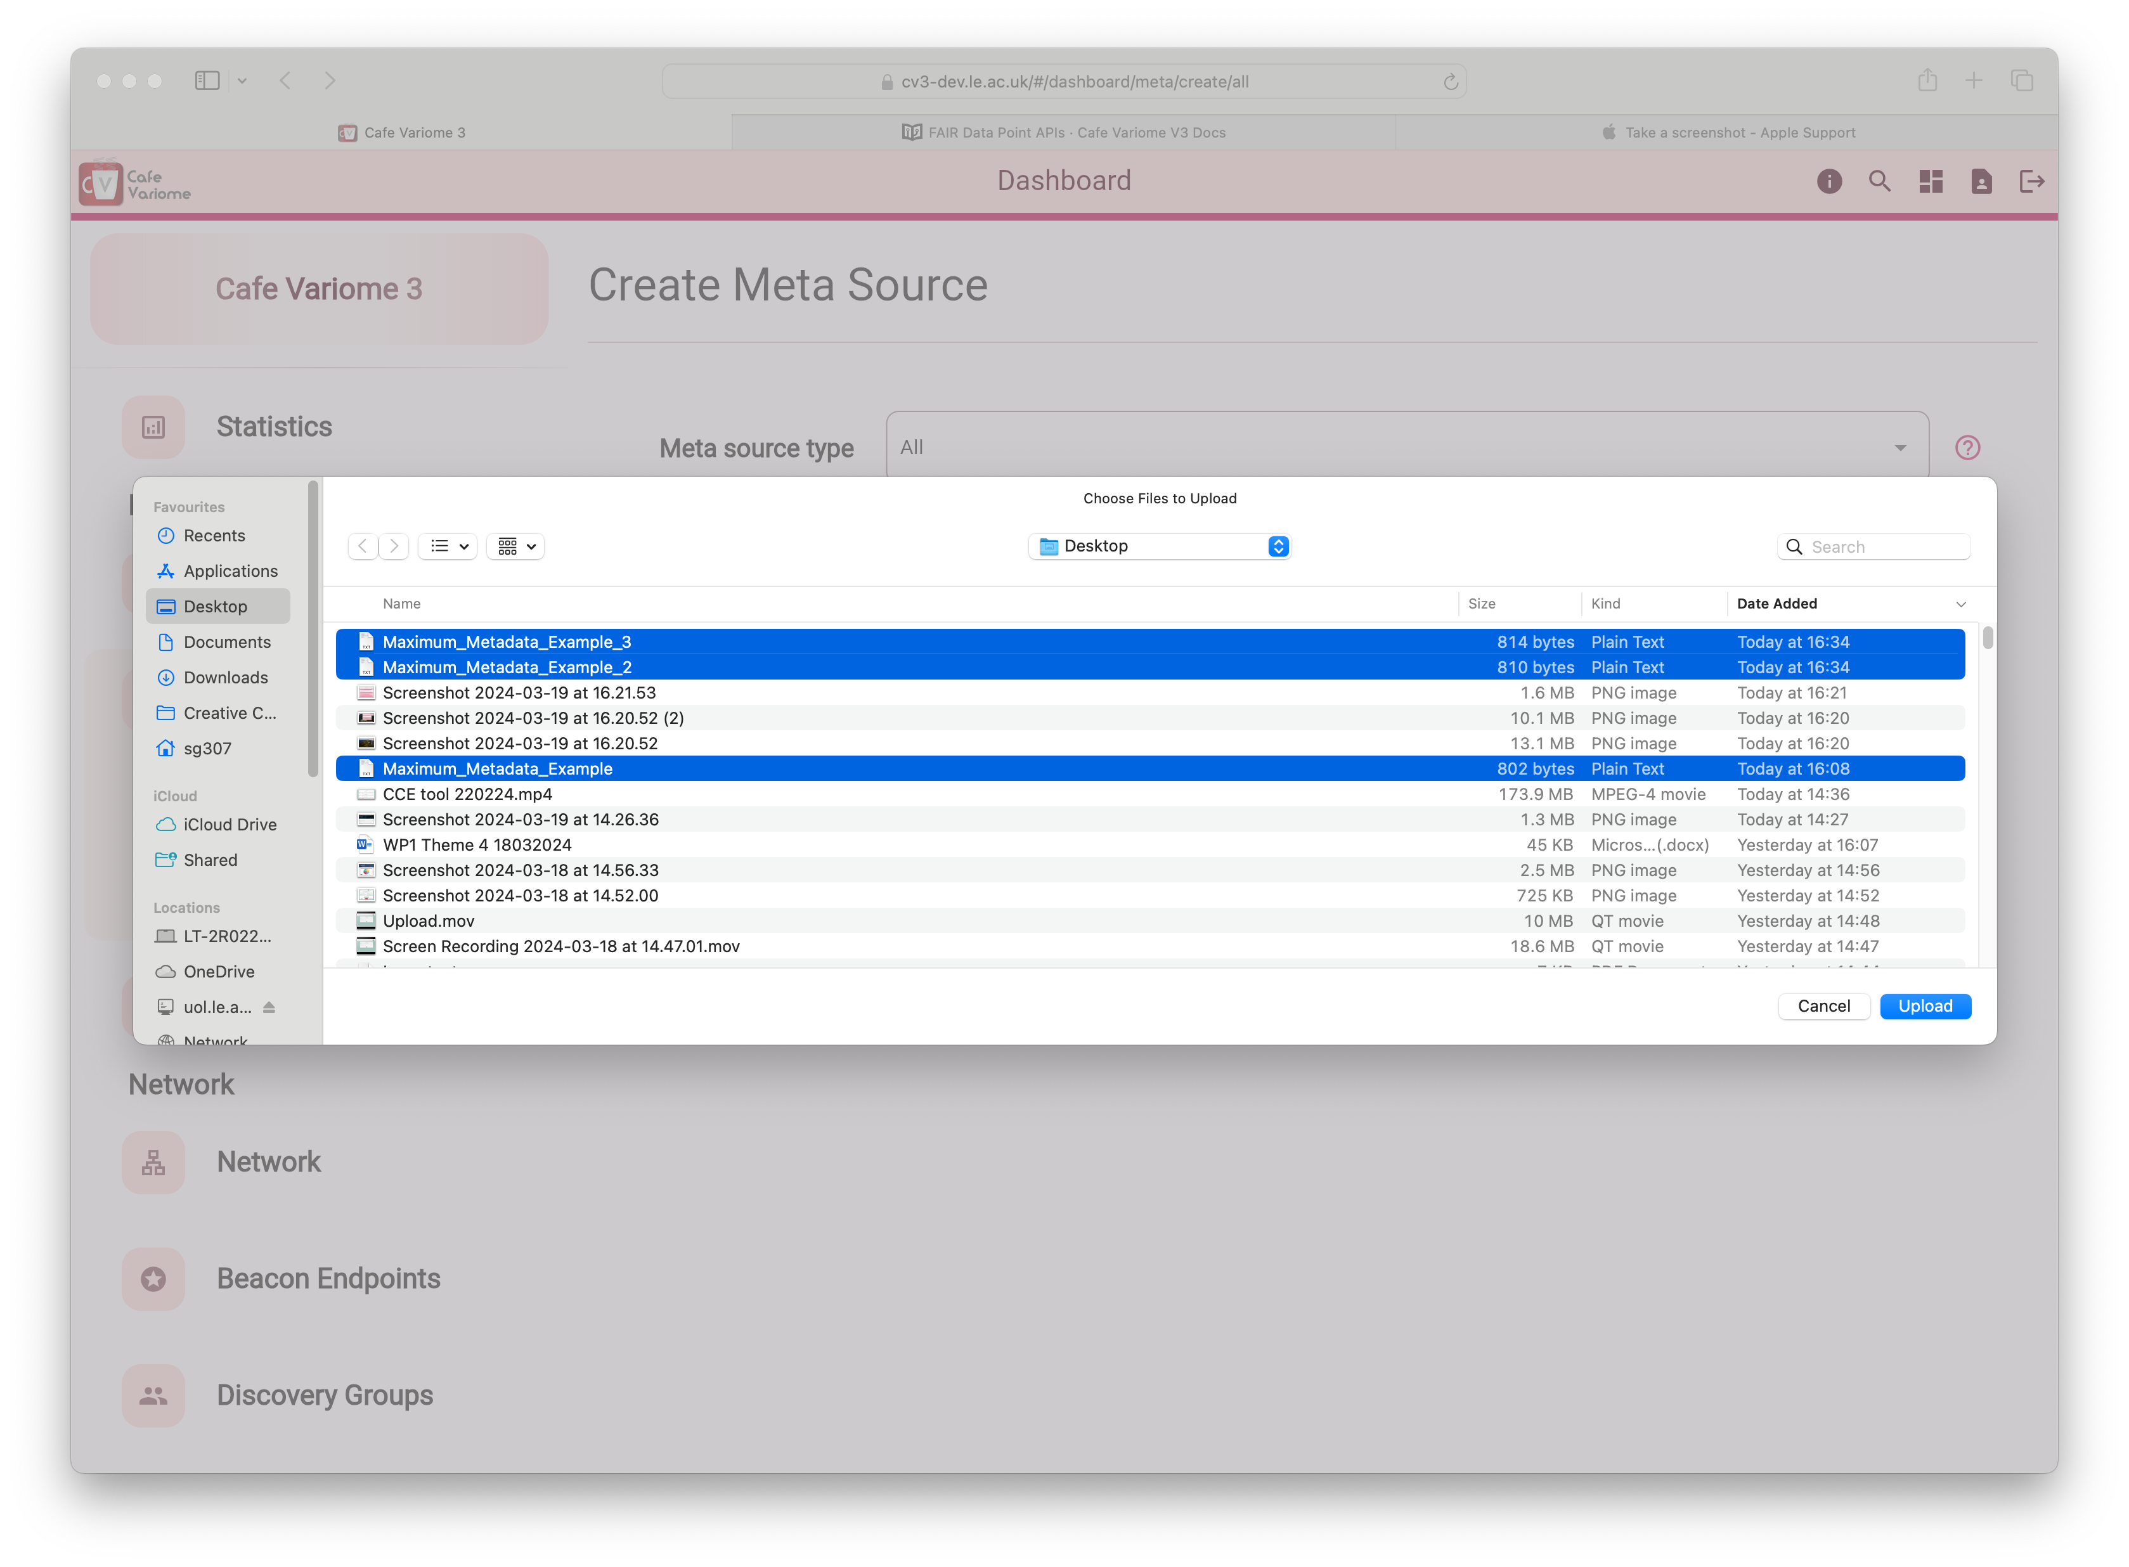2129x1567 pixels.
Task: Click the search icon in Dashboard header
Action: coord(1879,181)
